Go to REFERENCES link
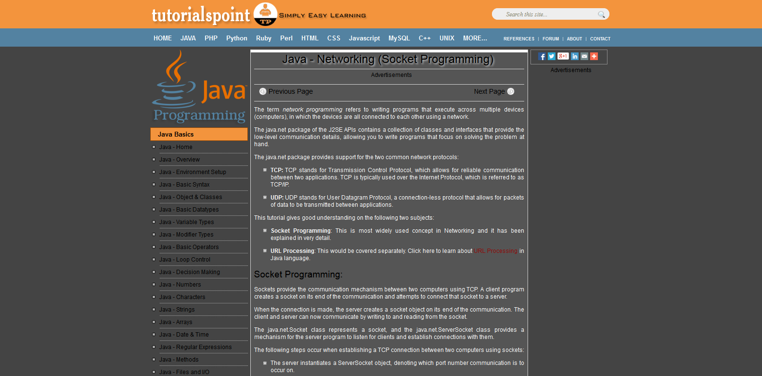This screenshot has width=762, height=376. 519,39
